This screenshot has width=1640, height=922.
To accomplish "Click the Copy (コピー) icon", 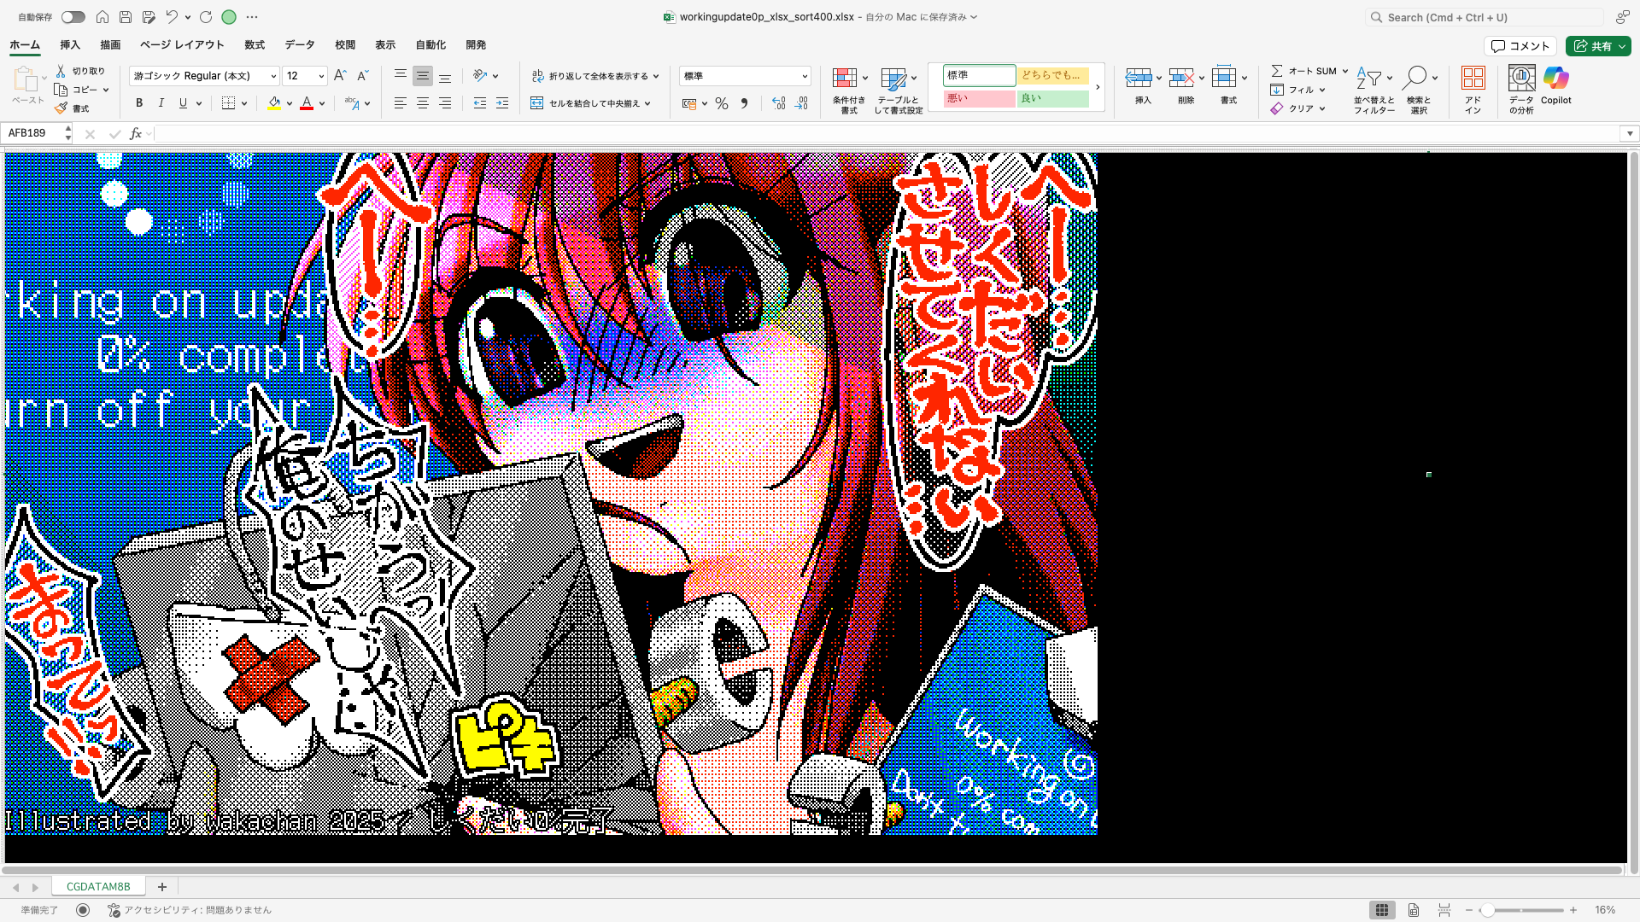I will tap(61, 90).
